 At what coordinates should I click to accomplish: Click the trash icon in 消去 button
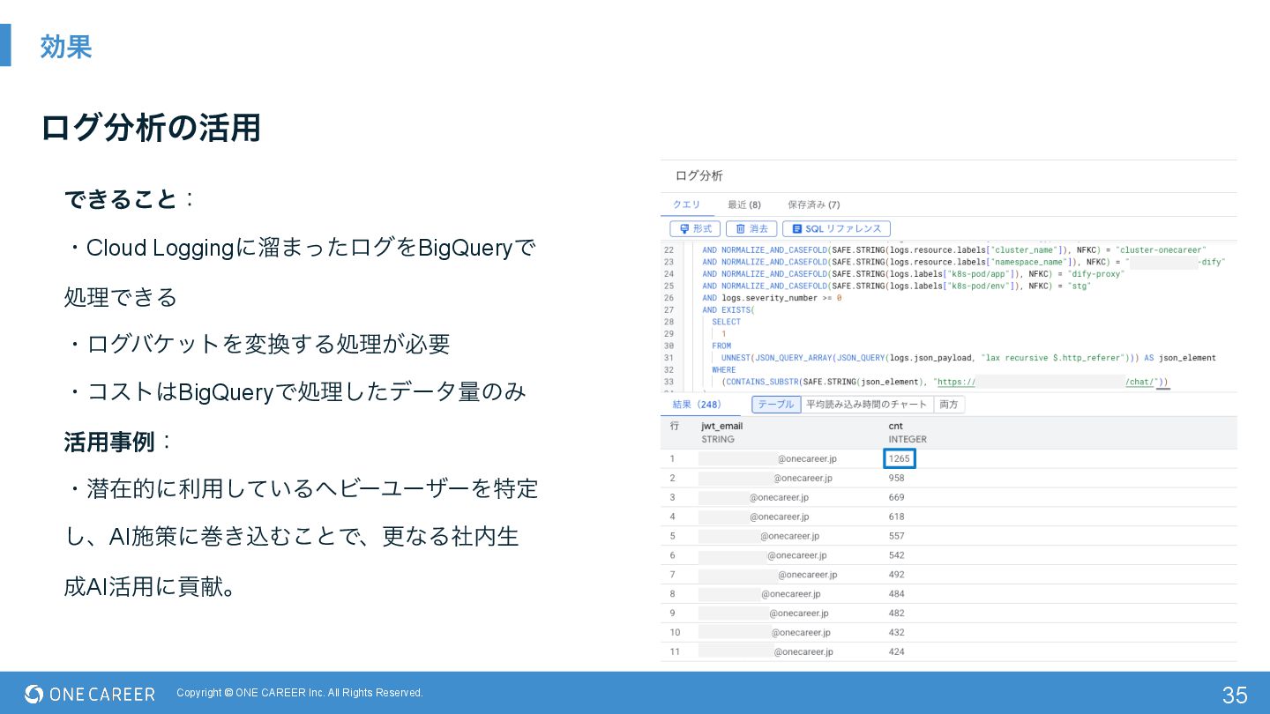click(x=740, y=228)
